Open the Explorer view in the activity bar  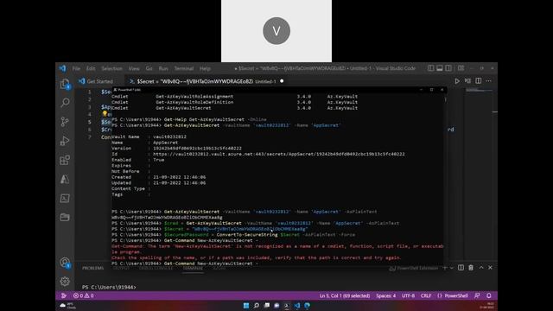tap(65, 84)
